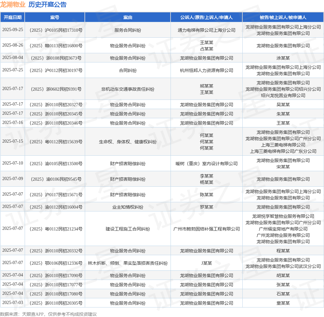The image size is (324, 317).
Task: Click defendant 朱某某
Action: coord(283,114)
